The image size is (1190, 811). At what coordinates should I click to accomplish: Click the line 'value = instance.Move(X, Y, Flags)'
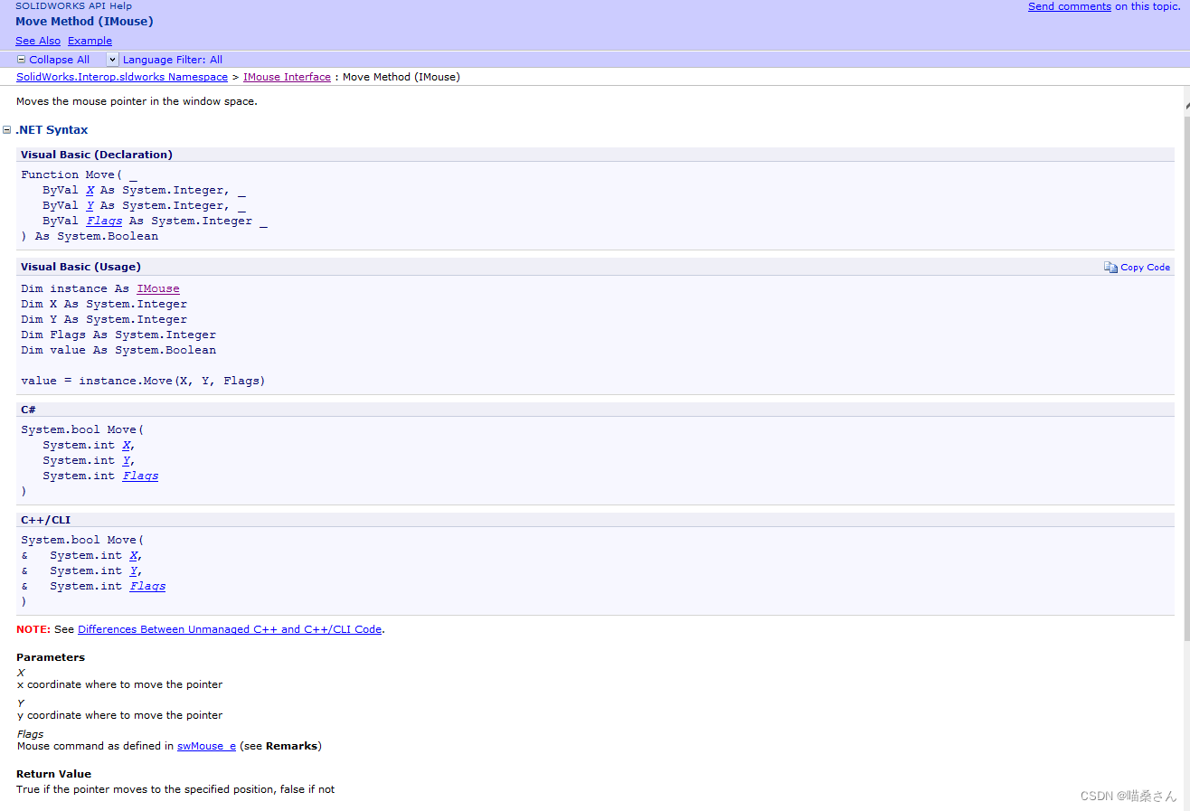pos(143,381)
